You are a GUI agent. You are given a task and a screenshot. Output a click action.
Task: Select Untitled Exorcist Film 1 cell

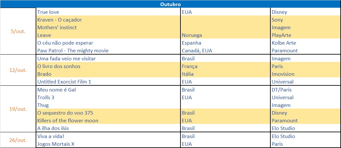pos(108,82)
